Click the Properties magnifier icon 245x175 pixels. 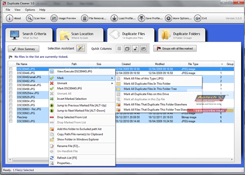click(52, 163)
